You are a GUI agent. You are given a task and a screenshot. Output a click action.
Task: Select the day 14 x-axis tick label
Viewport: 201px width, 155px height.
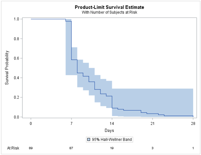point(112,123)
